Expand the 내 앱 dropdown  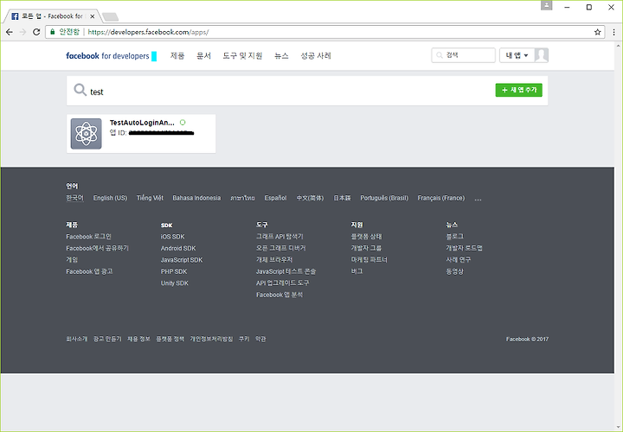tap(517, 55)
